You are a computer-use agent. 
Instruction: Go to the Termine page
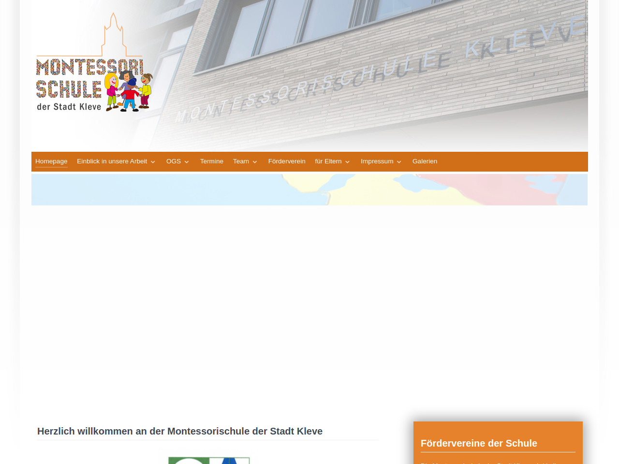coord(212,161)
